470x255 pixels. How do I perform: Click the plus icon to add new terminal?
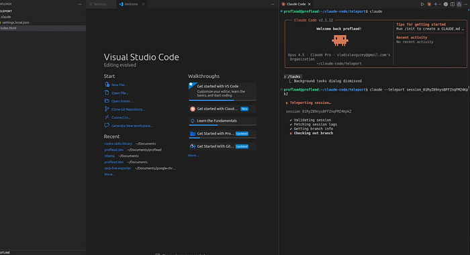436,4
